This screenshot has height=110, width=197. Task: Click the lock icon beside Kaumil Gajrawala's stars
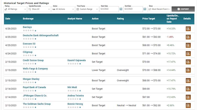pyautogui.click(x=80, y=64)
